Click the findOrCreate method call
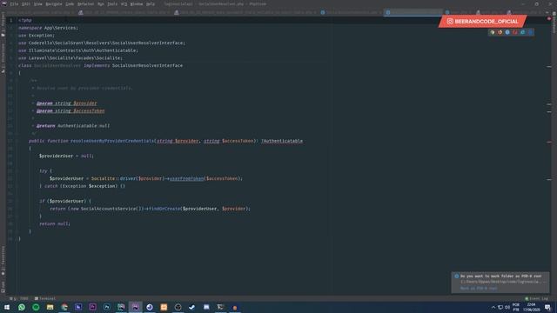557x313 pixels. (164, 209)
